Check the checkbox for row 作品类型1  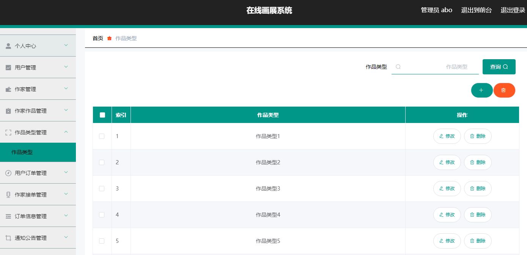(x=102, y=136)
